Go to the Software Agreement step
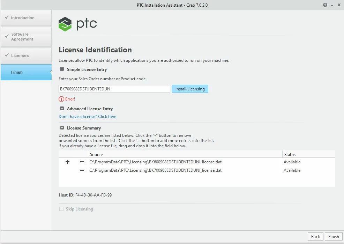The width and height of the screenshot is (344, 244). (x=26, y=37)
